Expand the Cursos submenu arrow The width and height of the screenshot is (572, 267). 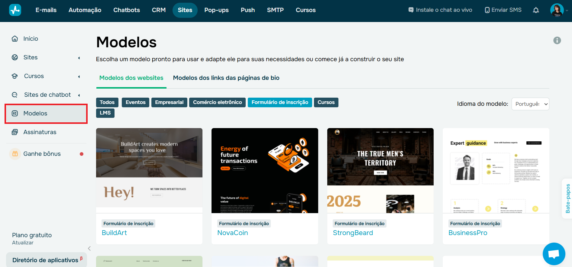(x=79, y=77)
